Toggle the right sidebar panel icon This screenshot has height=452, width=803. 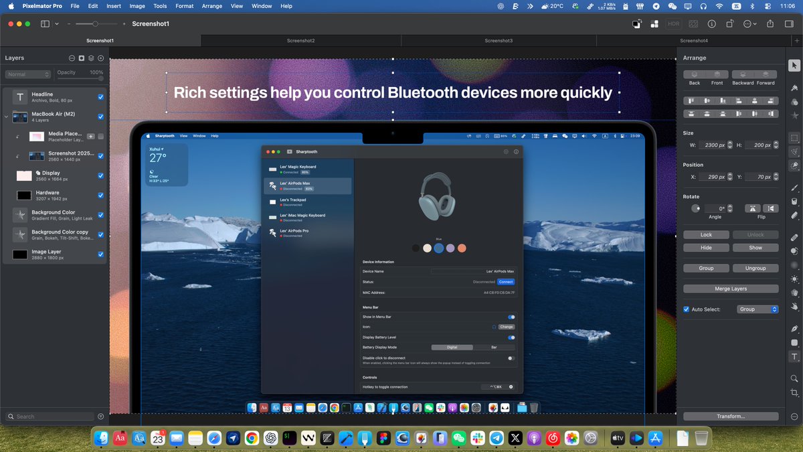pyautogui.click(x=790, y=23)
